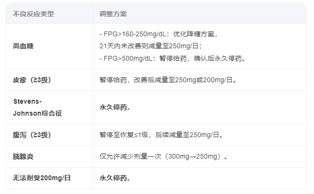
Task: Select the Stevens-Johnson综合征 row label
Action: [38, 108]
